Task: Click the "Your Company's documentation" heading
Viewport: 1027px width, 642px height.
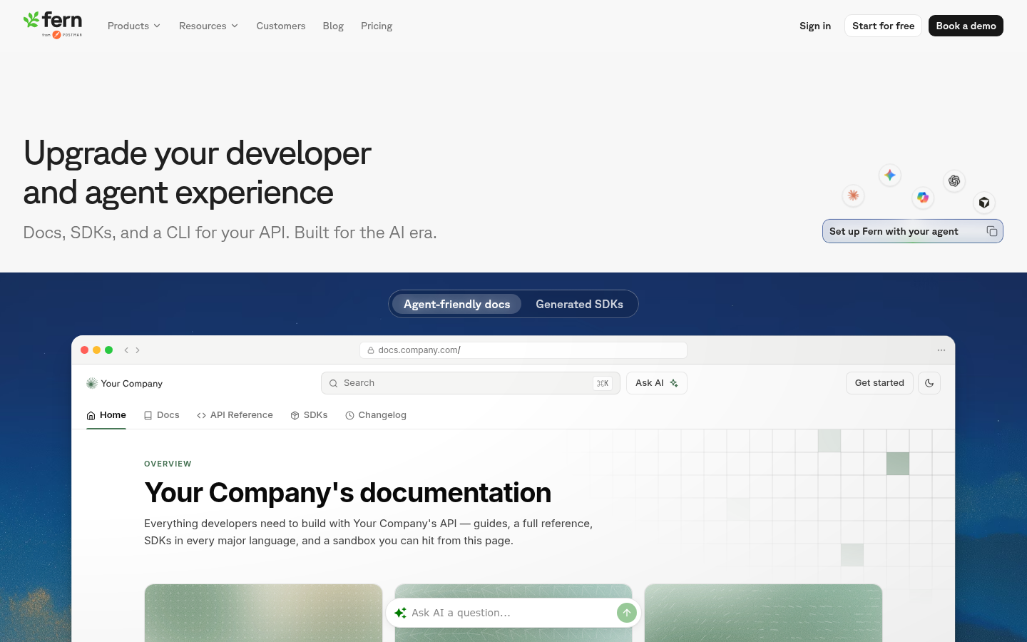Action: [x=347, y=493]
